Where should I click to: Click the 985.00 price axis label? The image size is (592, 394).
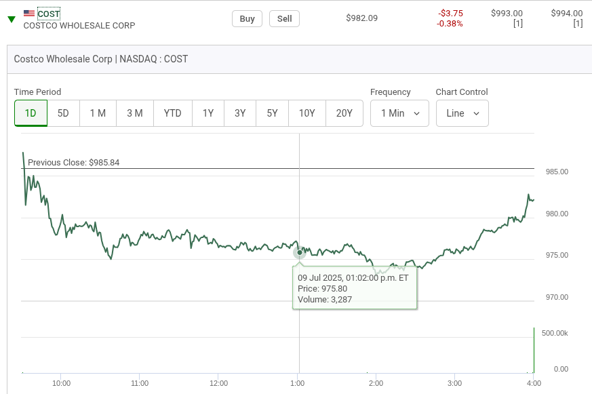click(x=557, y=172)
